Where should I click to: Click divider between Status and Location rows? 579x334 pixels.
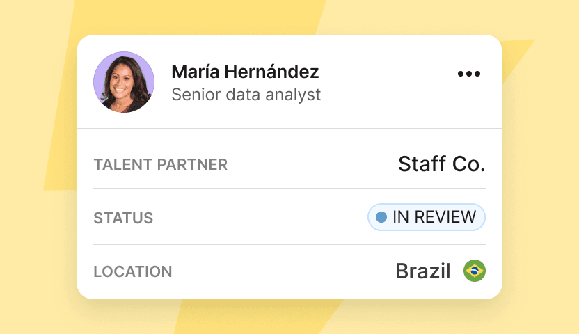pyautogui.click(x=289, y=244)
